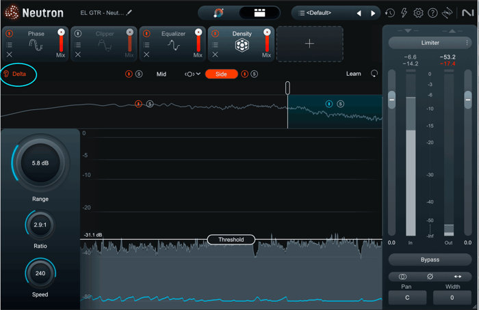479x310 pixels.
Task: Solo the high band
Action: click(x=340, y=104)
